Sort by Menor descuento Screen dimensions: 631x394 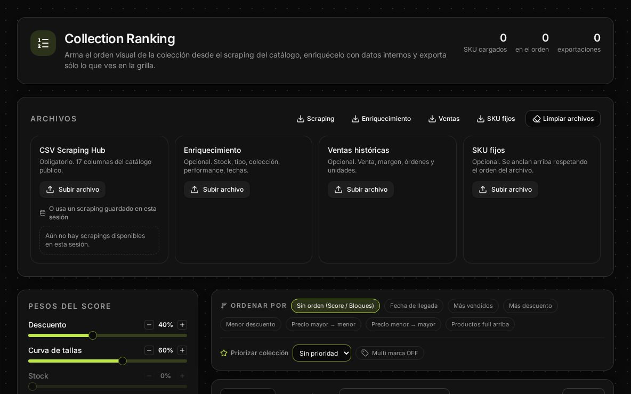[250, 324]
